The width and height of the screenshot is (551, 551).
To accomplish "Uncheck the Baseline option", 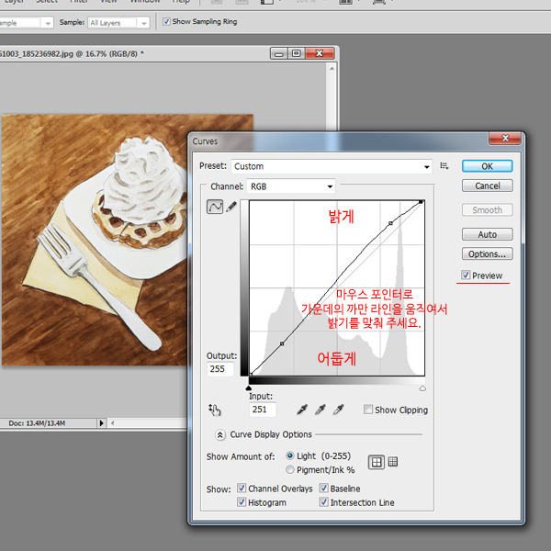I will [x=323, y=489].
